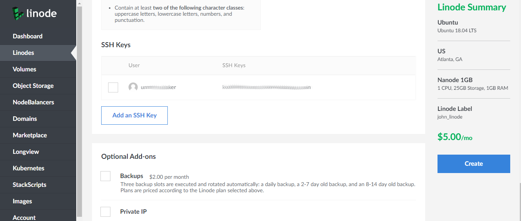The width and height of the screenshot is (521, 221).
Task: Navigate to NodeBalancers
Action: pyautogui.click(x=33, y=102)
